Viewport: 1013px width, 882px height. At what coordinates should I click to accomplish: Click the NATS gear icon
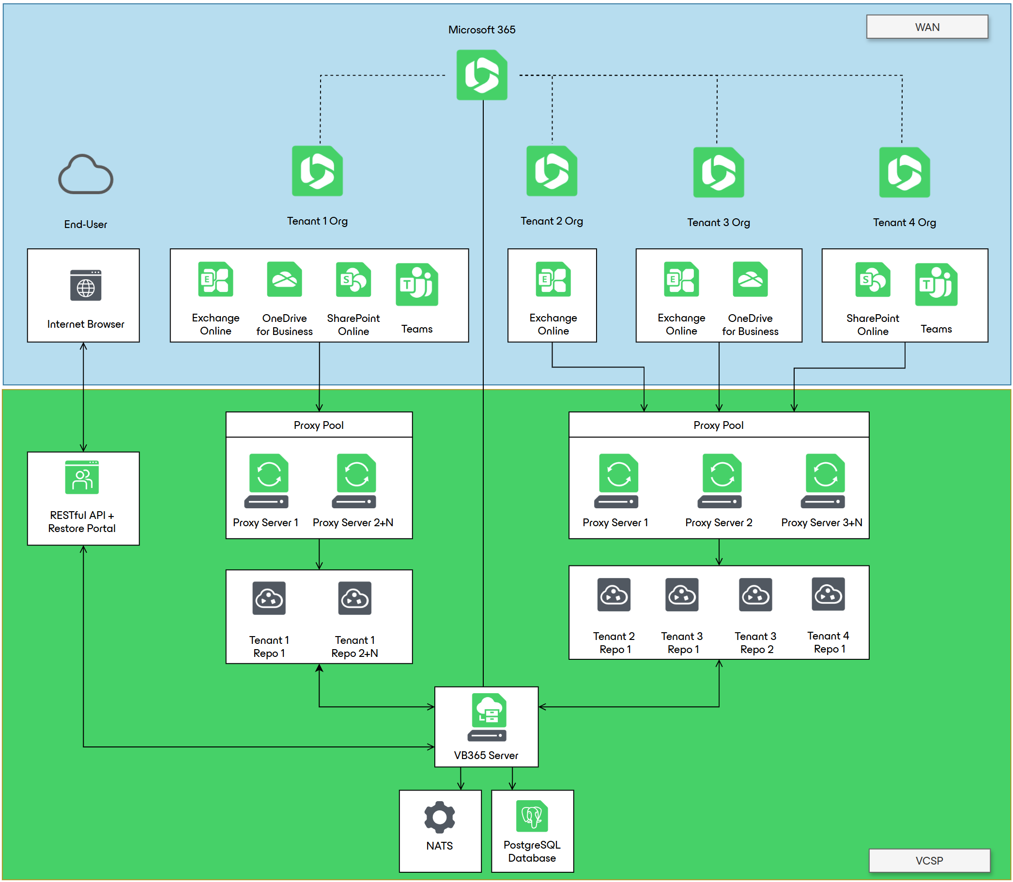click(439, 817)
